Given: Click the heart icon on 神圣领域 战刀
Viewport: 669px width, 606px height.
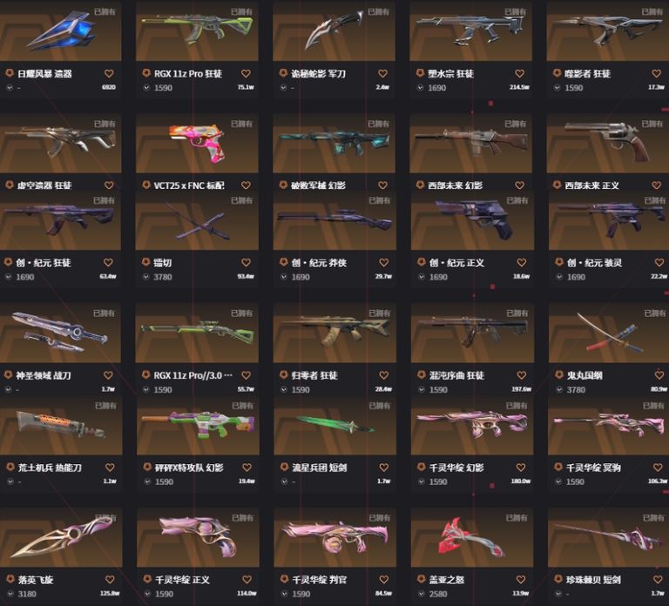Looking at the screenshot, I should click(x=108, y=375).
